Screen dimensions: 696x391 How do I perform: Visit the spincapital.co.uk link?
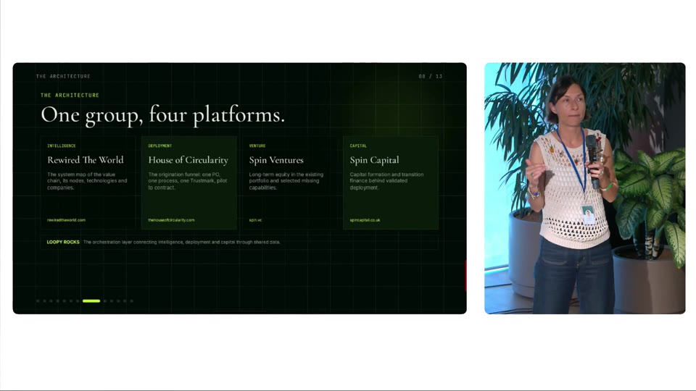[365, 220]
